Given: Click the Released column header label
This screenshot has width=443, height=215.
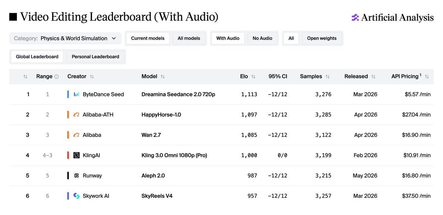Looking at the screenshot, I should pos(356,77).
